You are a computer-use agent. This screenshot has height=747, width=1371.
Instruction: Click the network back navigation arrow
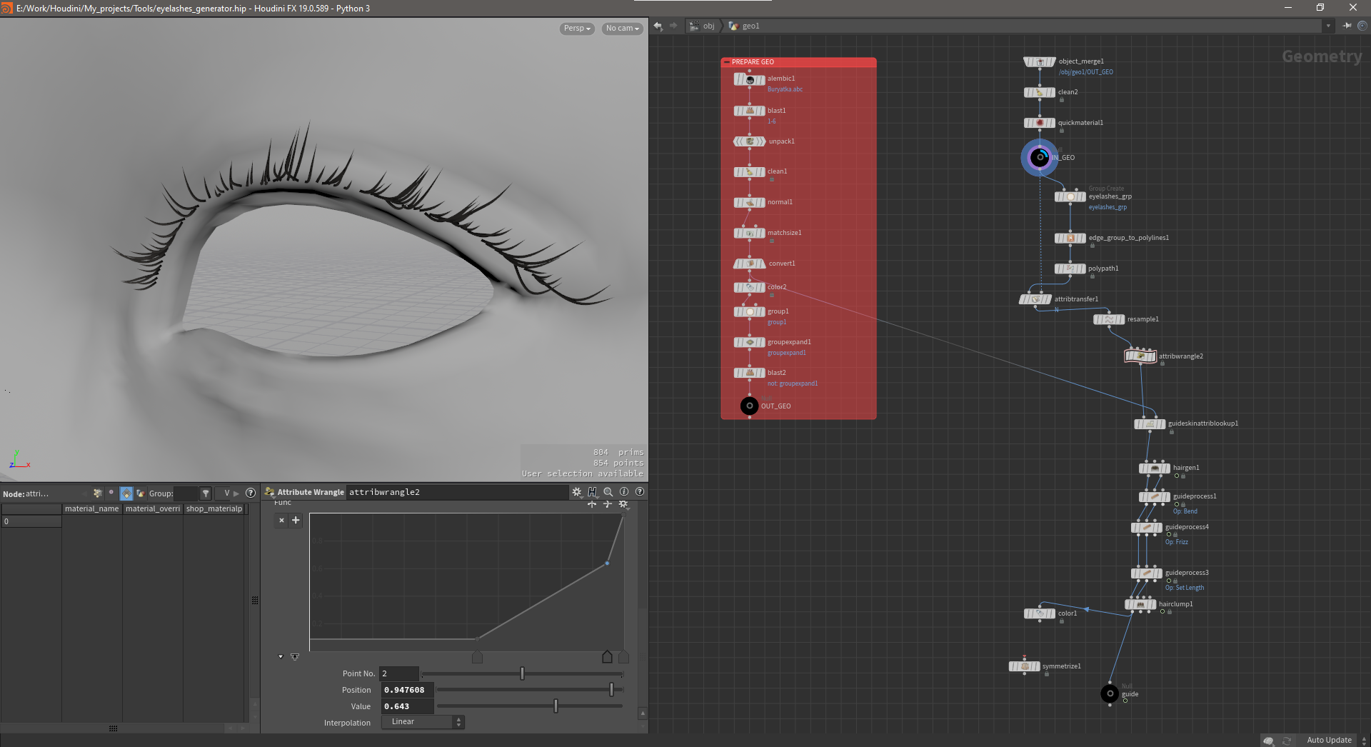coord(658,26)
